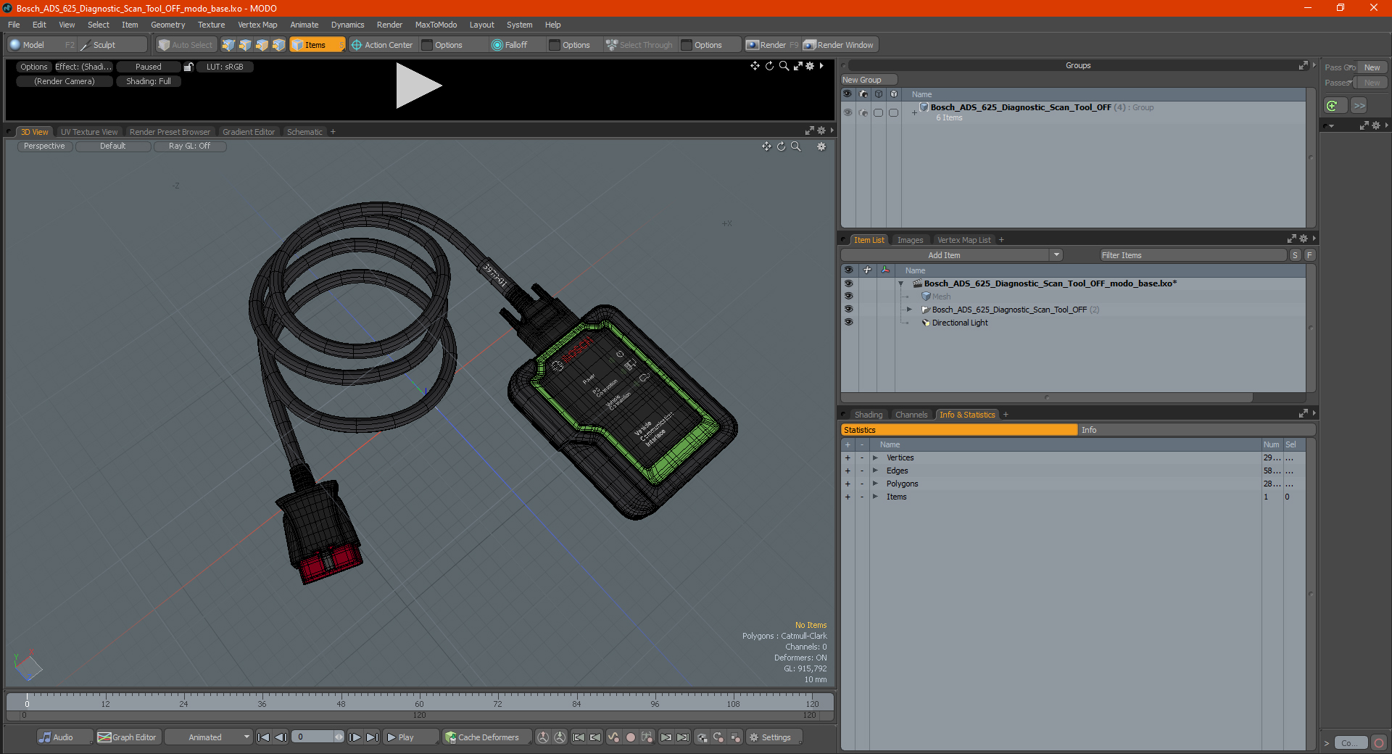
Task: Go to first frame button
Action: [x=263, y=737]
